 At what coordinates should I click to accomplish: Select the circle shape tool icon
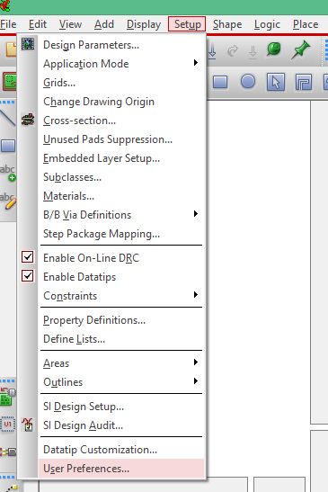[x=248, y=81]
